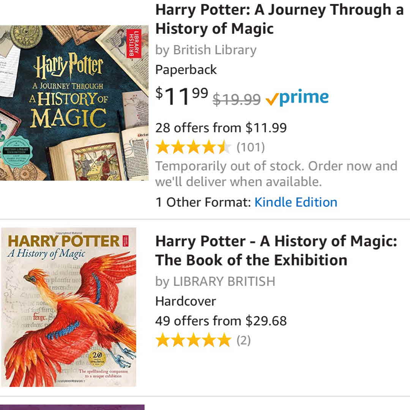Screen dimensions: 410x410
Task: Click the 4.5-star rating of the first book
Action: [193, 147]
